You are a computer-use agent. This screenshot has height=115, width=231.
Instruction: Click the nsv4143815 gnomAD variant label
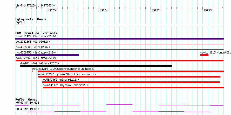click(215, 52)
